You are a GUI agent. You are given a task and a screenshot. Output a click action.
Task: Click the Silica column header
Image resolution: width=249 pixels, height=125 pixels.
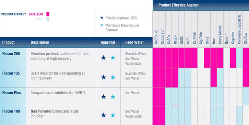point(207,40)
